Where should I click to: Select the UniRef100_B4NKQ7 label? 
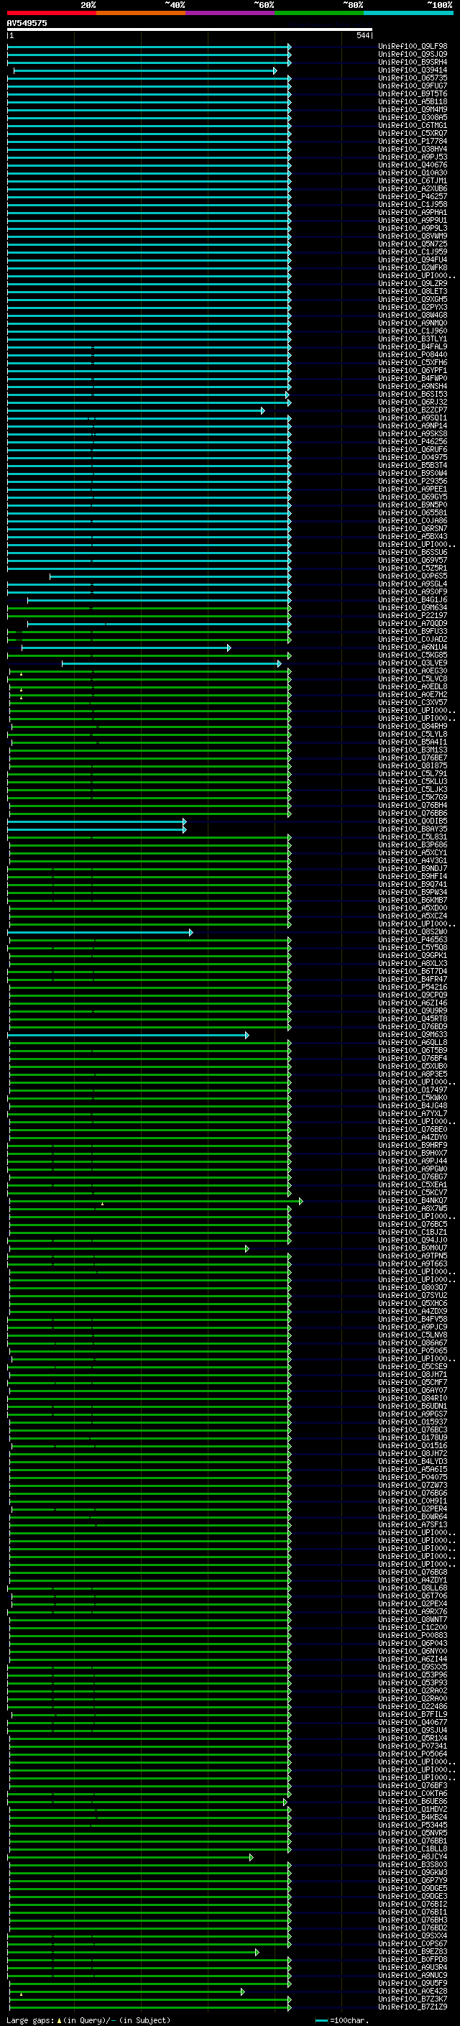pyautogui.click(x=412, y=1201)
